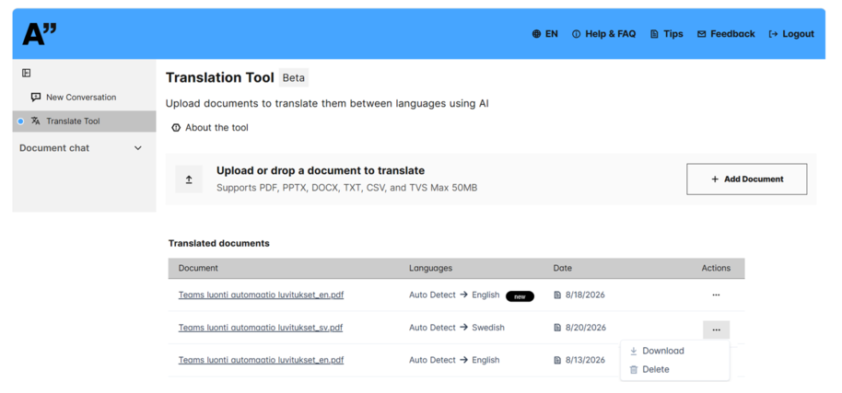
Task: Select Translate Tool in the sidebar
Action: (x=85, y=121)
